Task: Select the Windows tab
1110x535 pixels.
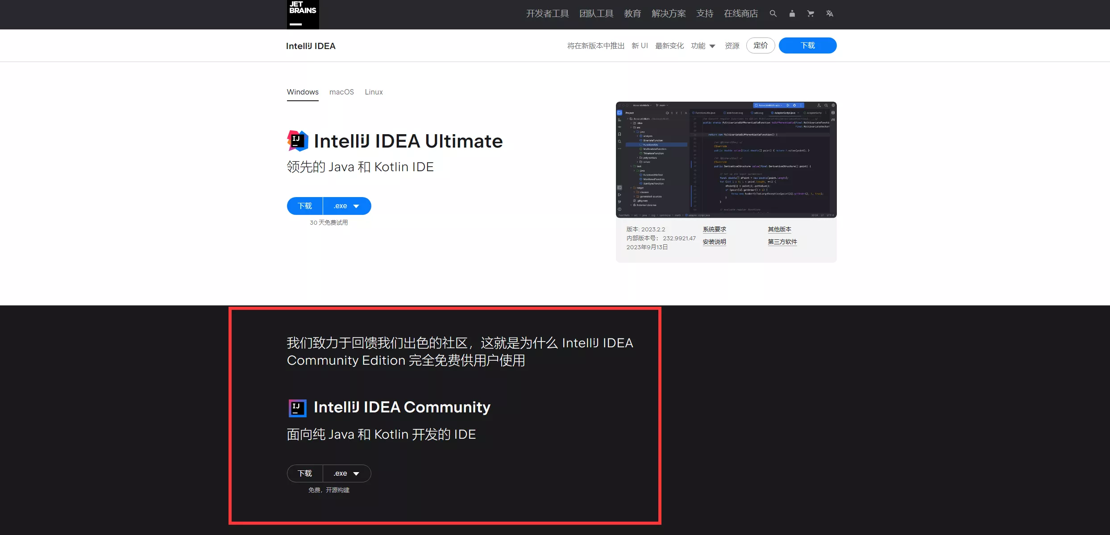Action: [x=303, y=92]
